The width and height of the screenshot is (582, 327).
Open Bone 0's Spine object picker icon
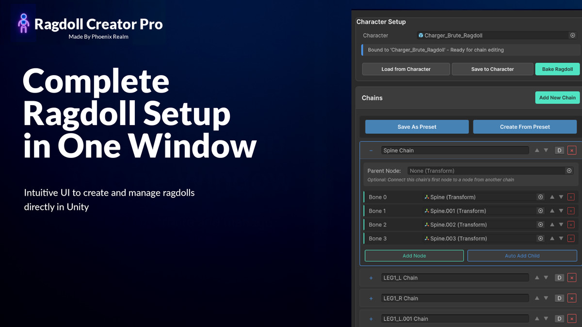[540, 197]
